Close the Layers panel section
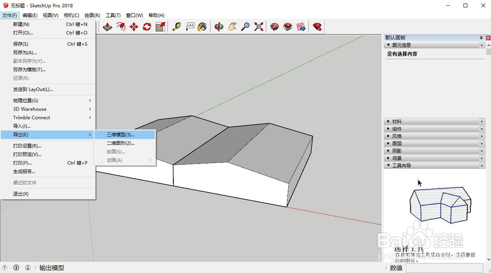The image size is (491, 273). [x=482, y=143]
